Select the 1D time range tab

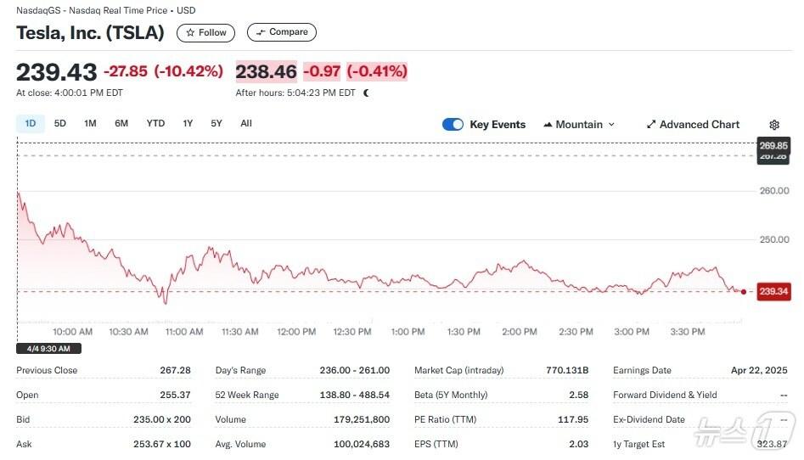[x=31, y=124]
